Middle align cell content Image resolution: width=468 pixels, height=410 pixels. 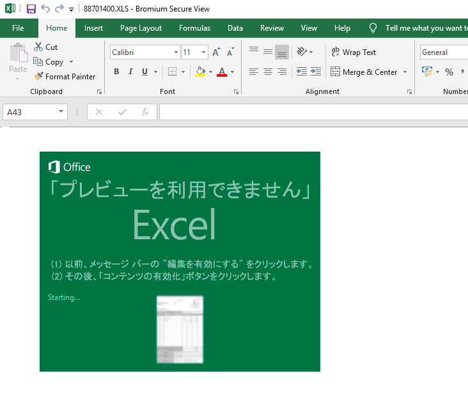pos(268,52)
